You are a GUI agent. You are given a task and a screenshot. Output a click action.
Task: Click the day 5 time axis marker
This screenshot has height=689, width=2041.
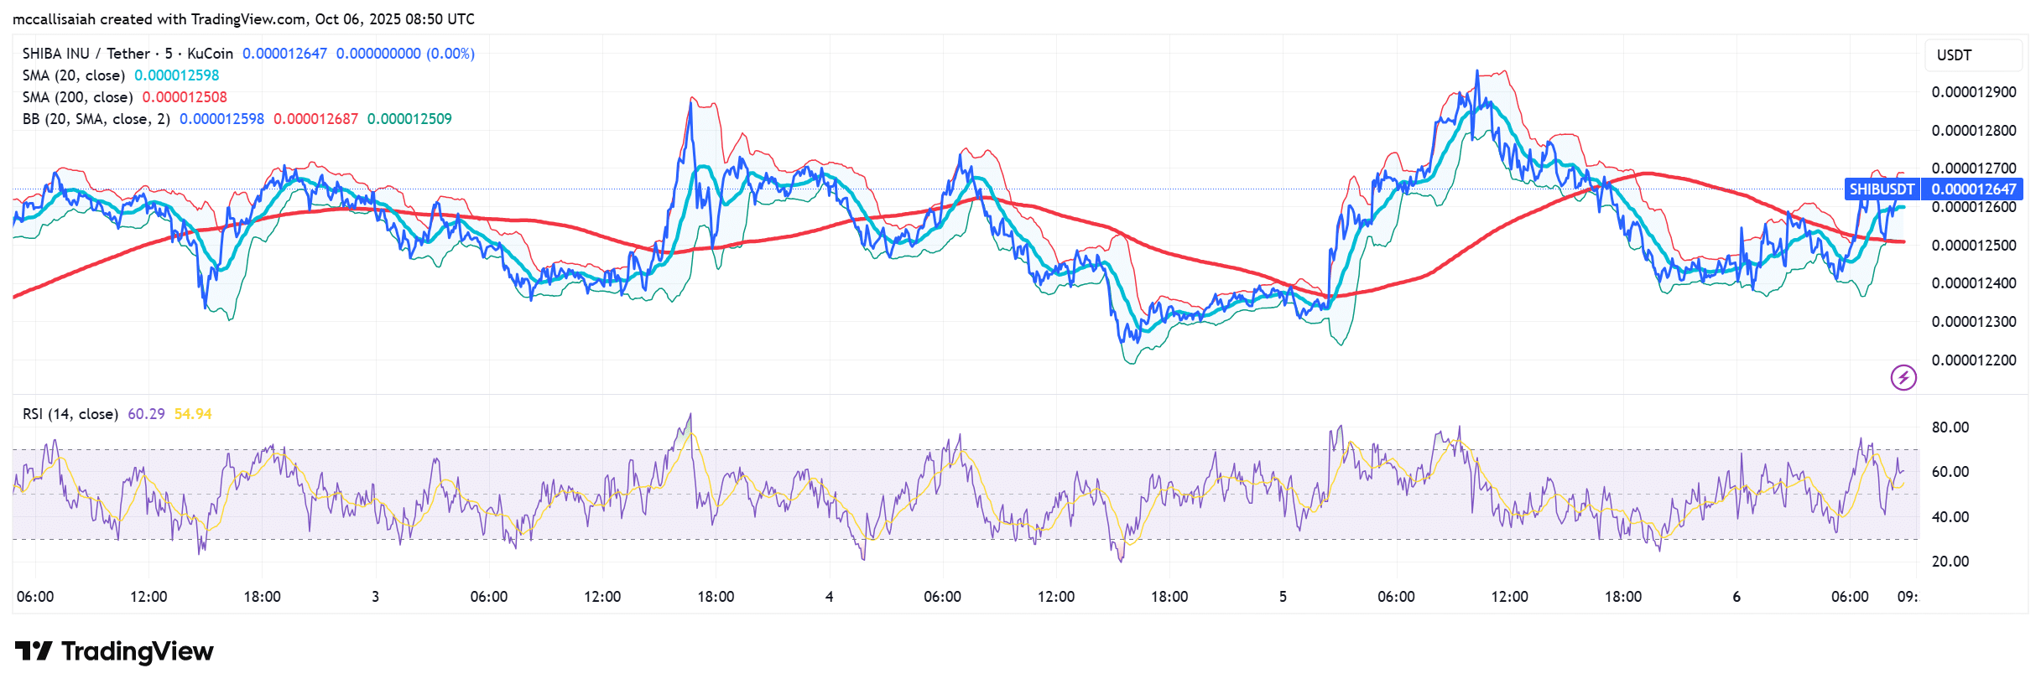pyautogui.click(x=1283, y=597)
